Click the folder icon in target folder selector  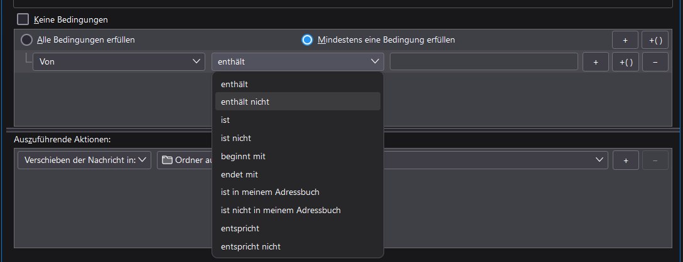click(167, 160)
